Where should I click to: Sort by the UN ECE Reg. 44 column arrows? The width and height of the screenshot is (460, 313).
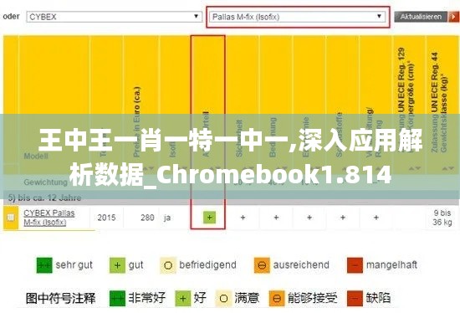click(448, 168)
